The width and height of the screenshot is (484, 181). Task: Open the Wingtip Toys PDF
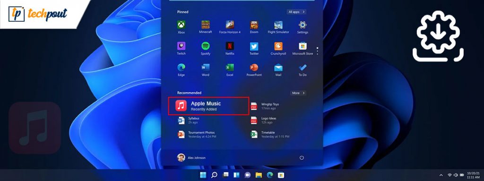tap(265, 106)
